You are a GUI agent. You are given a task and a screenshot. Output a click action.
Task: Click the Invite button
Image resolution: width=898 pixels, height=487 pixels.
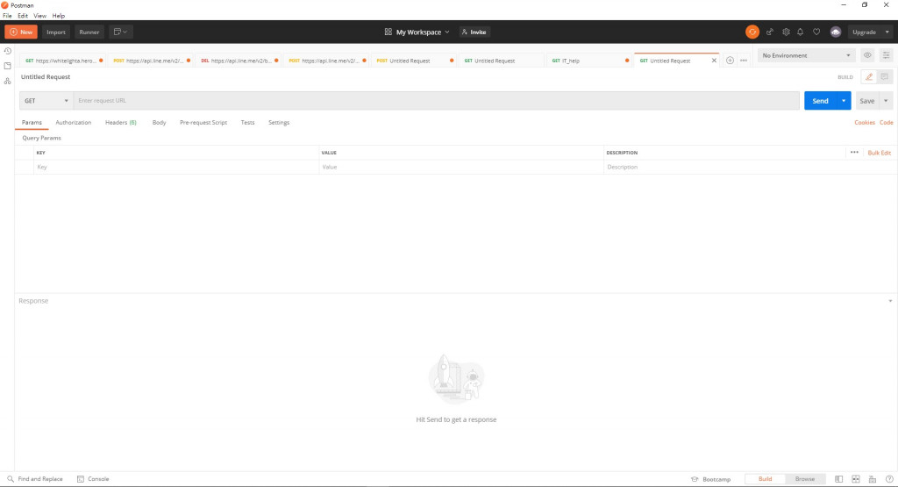474,32
